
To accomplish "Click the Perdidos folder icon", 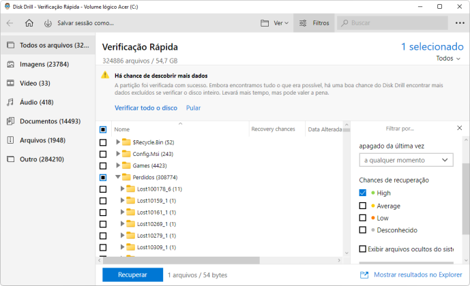I will (126, 177).
